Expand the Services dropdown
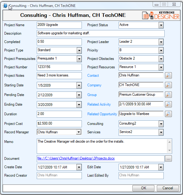 [x=161, y=132]
